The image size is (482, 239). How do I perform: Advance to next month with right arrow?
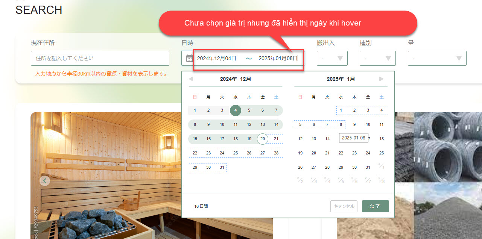click(381, 79)
